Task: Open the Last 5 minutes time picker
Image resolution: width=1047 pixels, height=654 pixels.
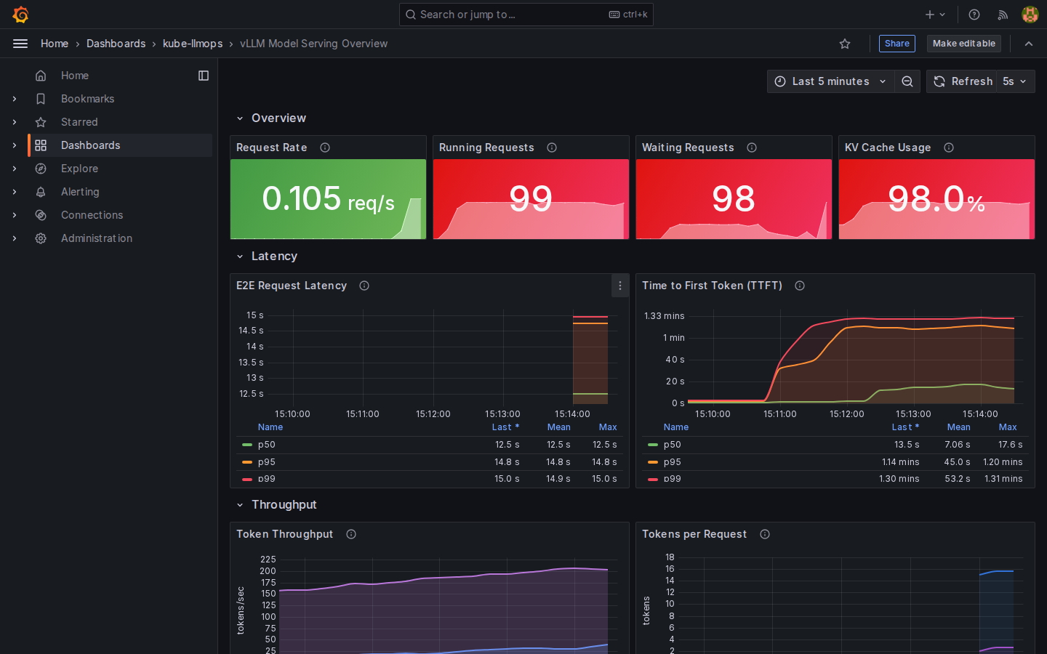Action: 830,81
